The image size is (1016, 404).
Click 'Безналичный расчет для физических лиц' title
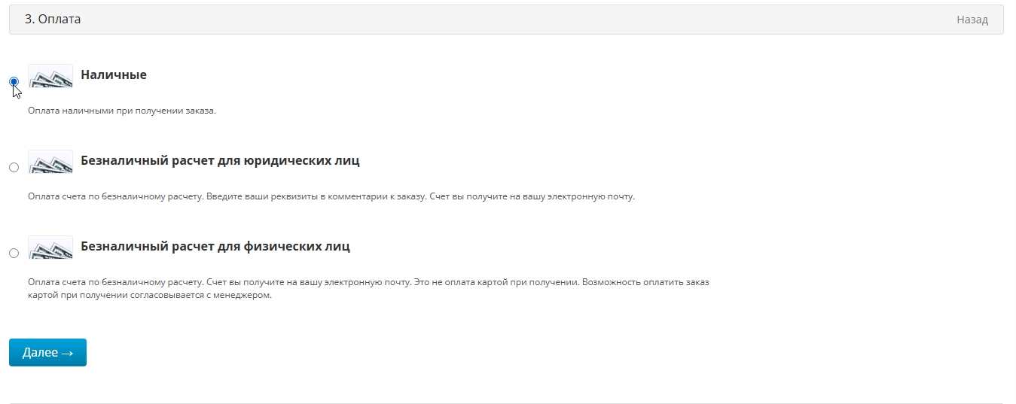point(215,247)
